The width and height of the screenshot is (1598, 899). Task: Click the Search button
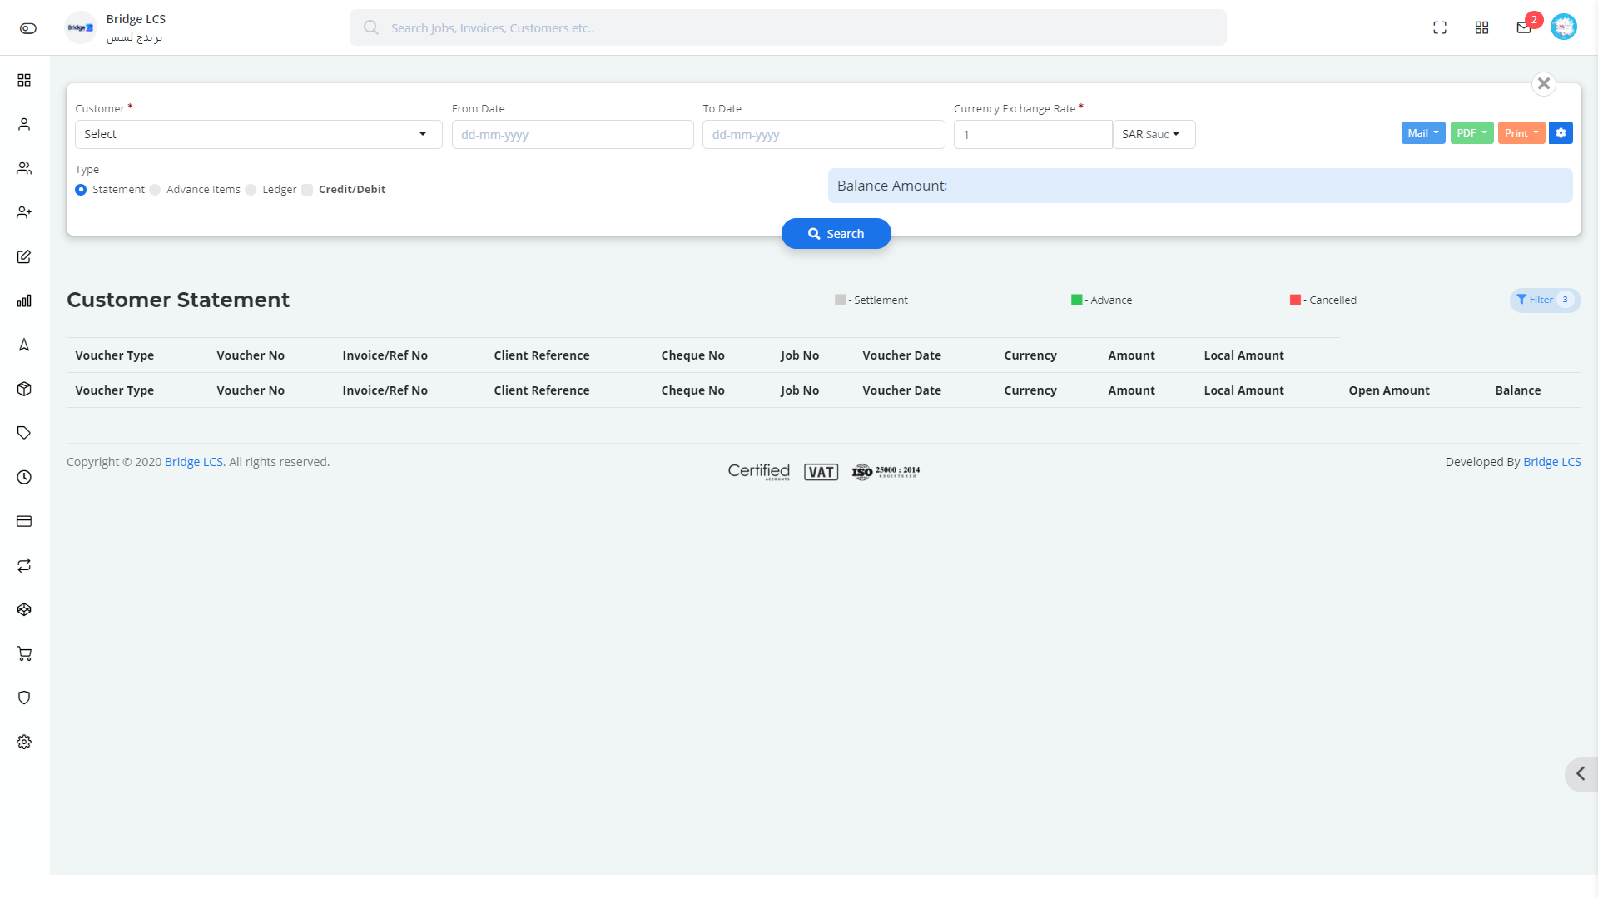click(836, 234)
